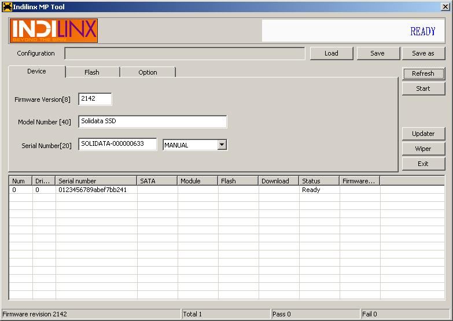The image size is (453, 321).
Task: Click the Exit button
Action: click(423, 164)
